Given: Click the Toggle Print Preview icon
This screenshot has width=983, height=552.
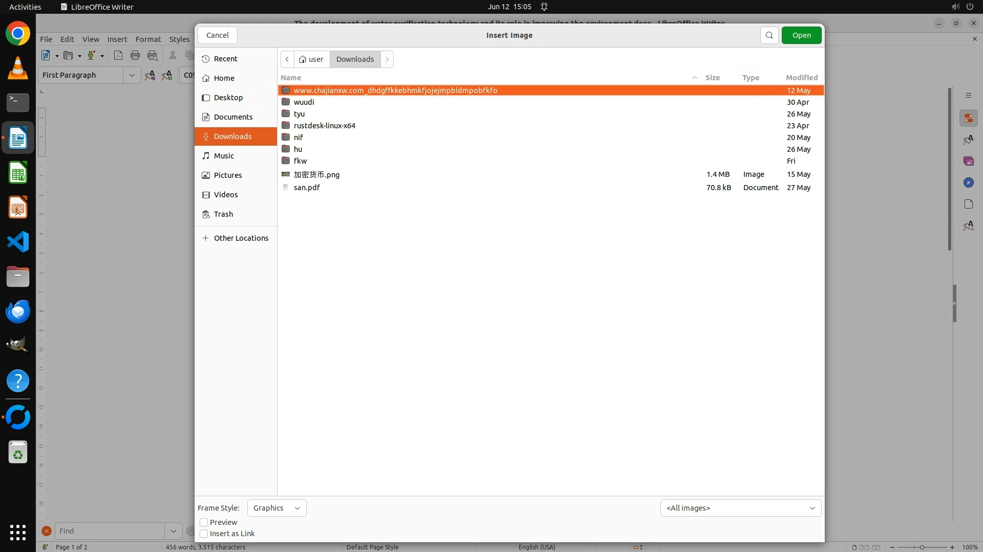Looking at the screenshot, I should (x=153, y=56).
